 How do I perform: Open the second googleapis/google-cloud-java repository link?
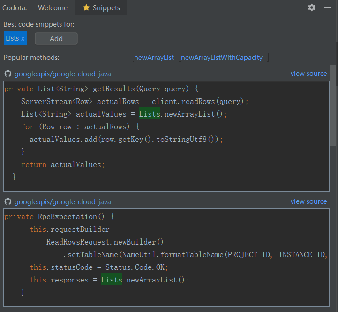pos(63,202)
